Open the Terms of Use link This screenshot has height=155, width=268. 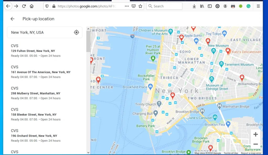coord(232,153)
